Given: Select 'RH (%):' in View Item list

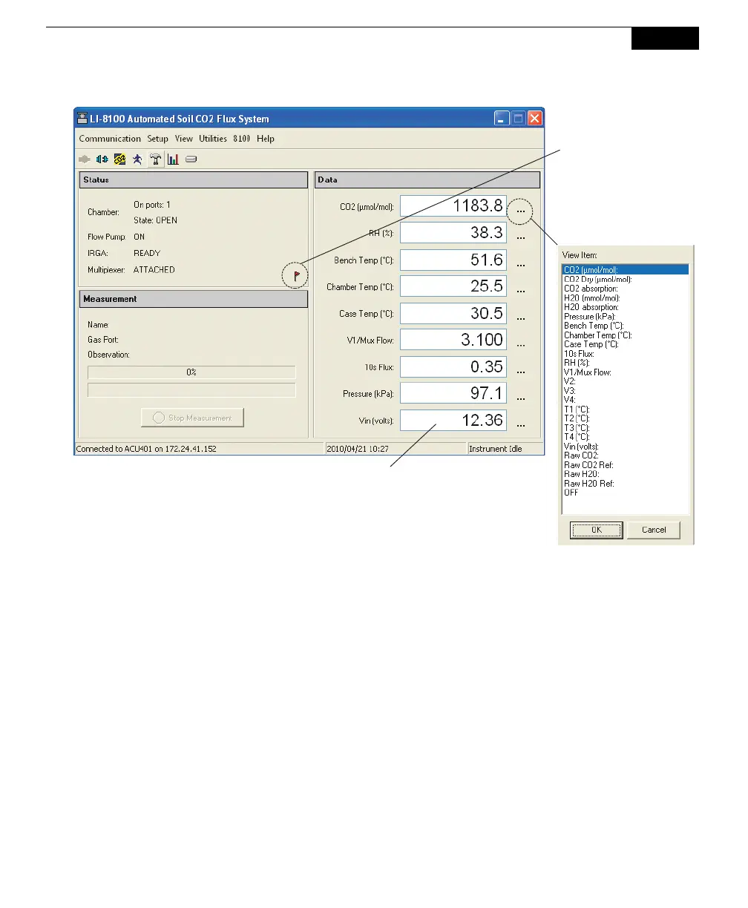Looking at the screenshot, I should tap(626, 363).
